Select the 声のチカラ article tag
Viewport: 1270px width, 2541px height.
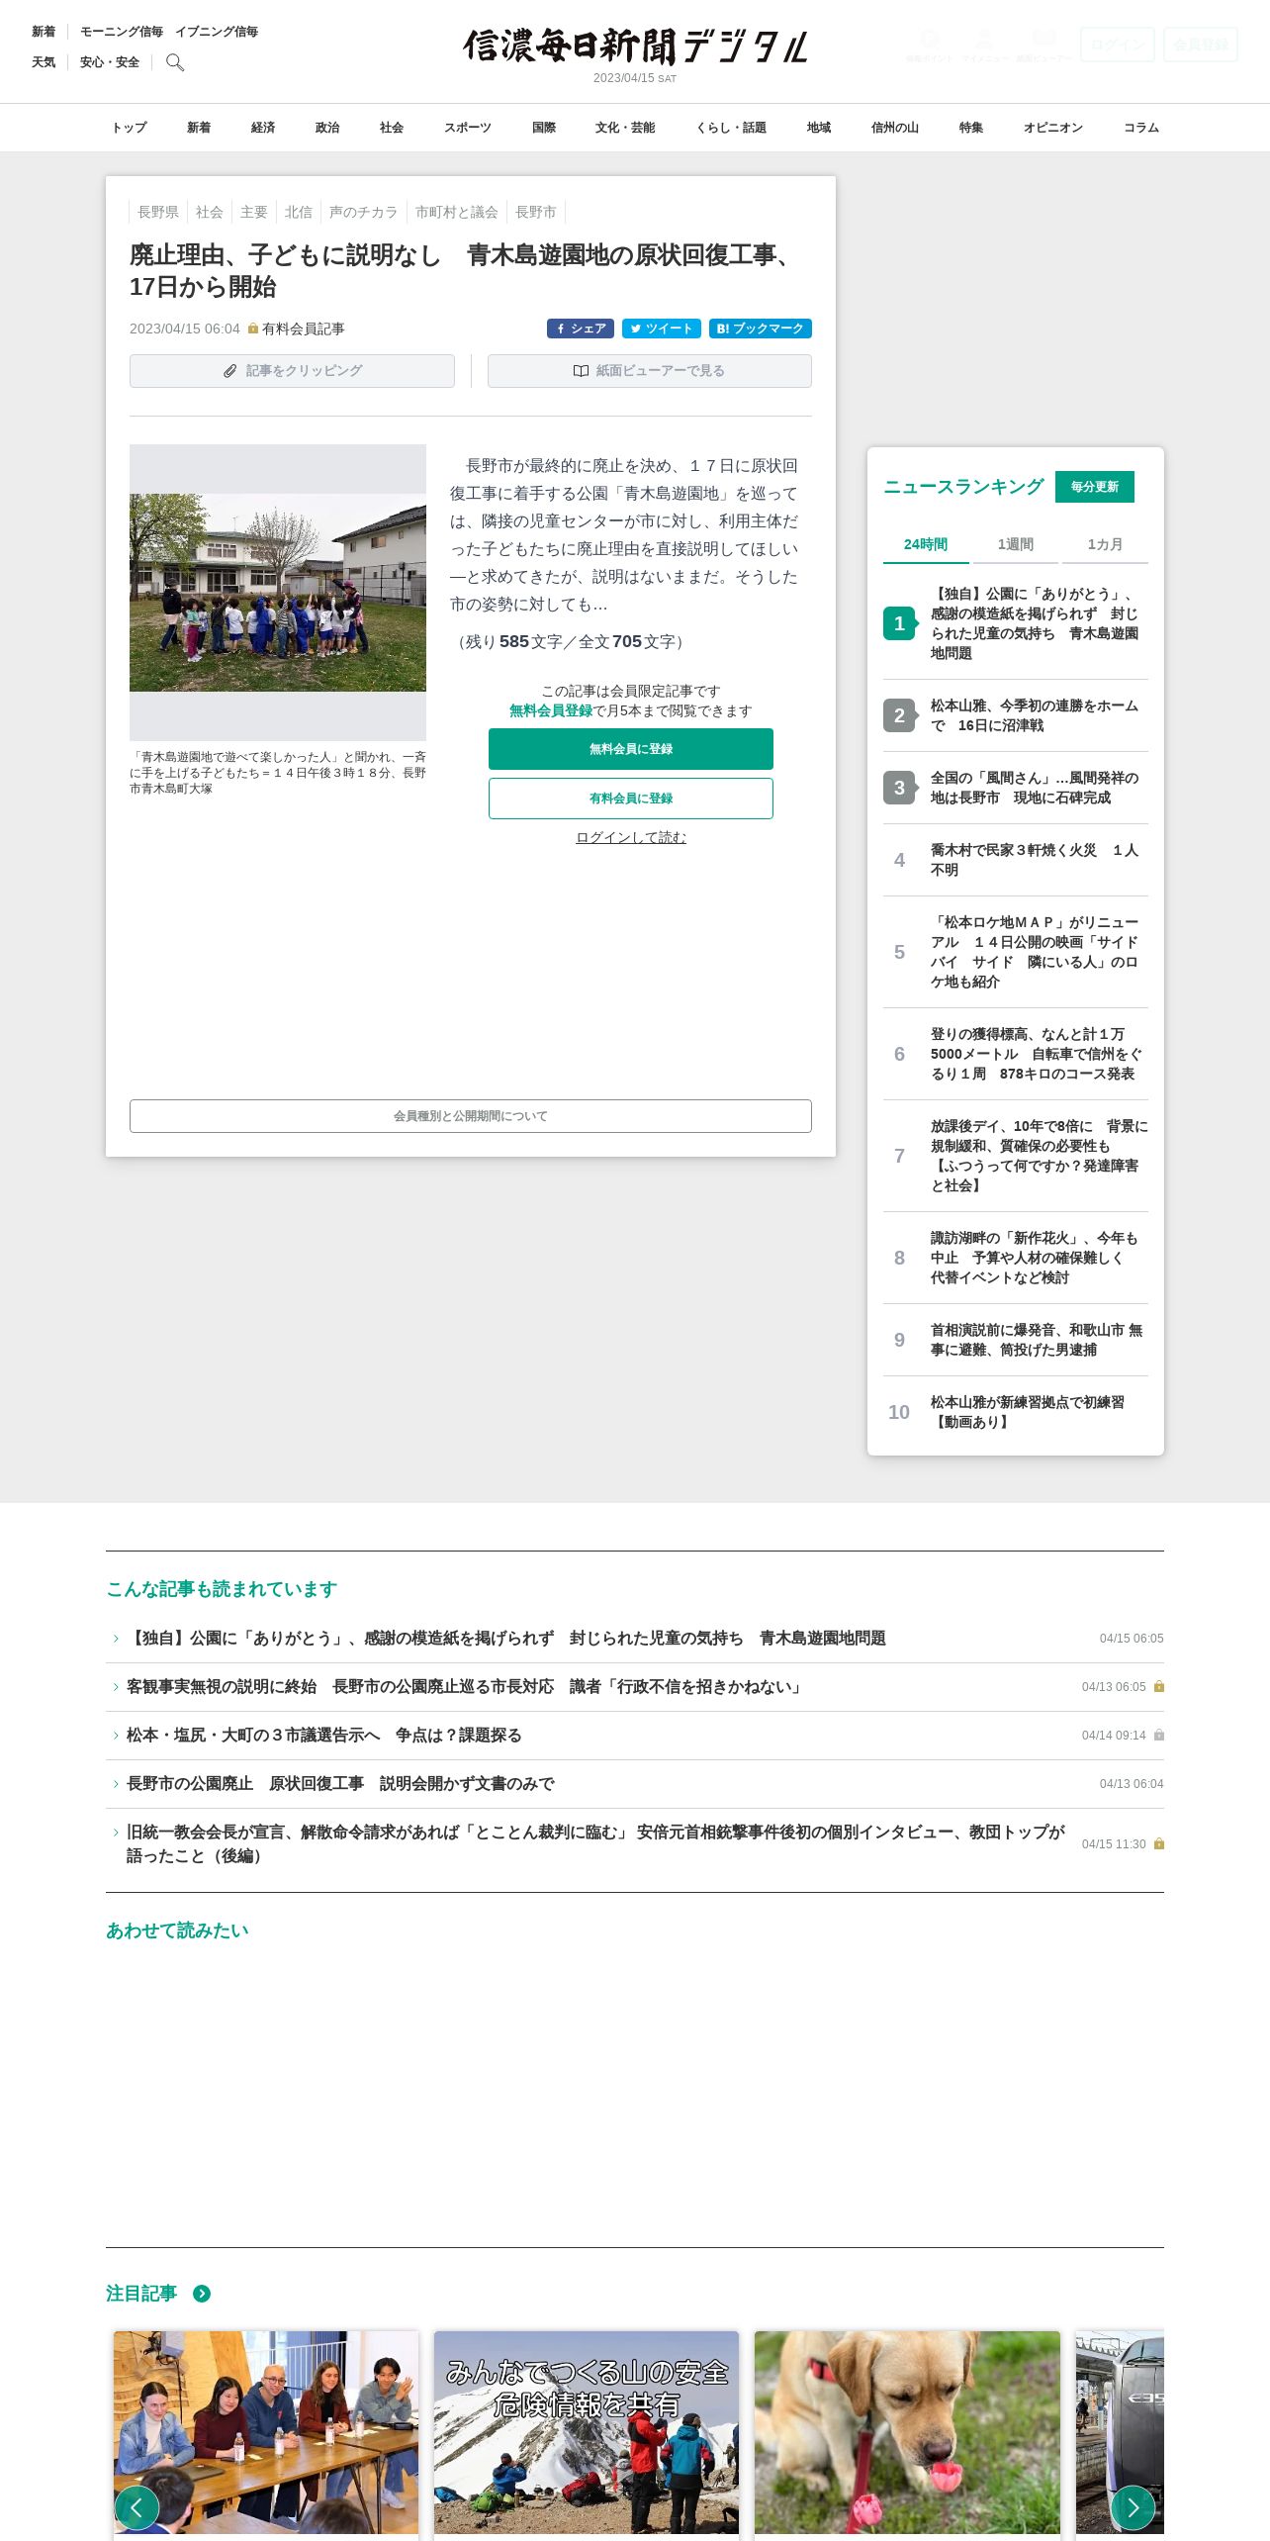(363, 212)
